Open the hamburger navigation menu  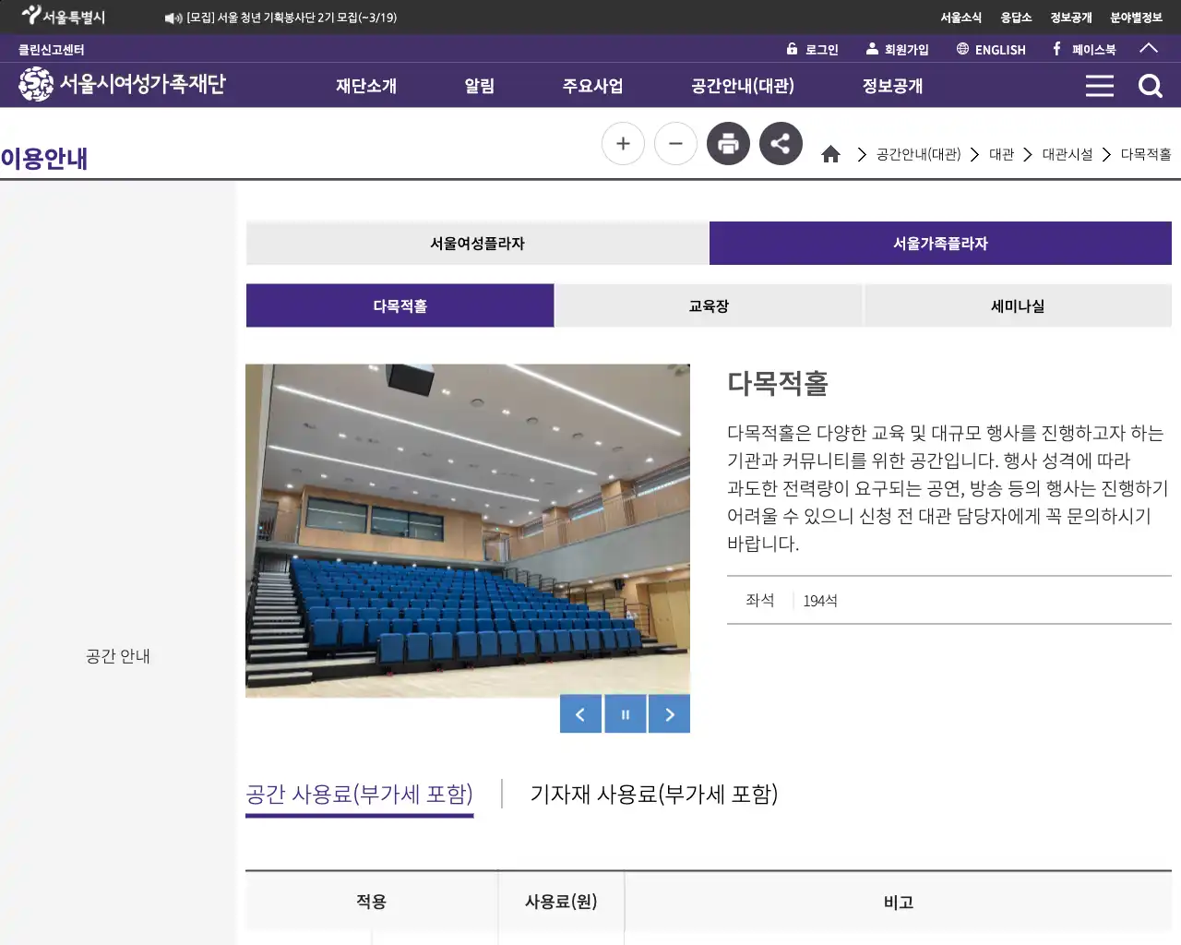click(1099, 85)
